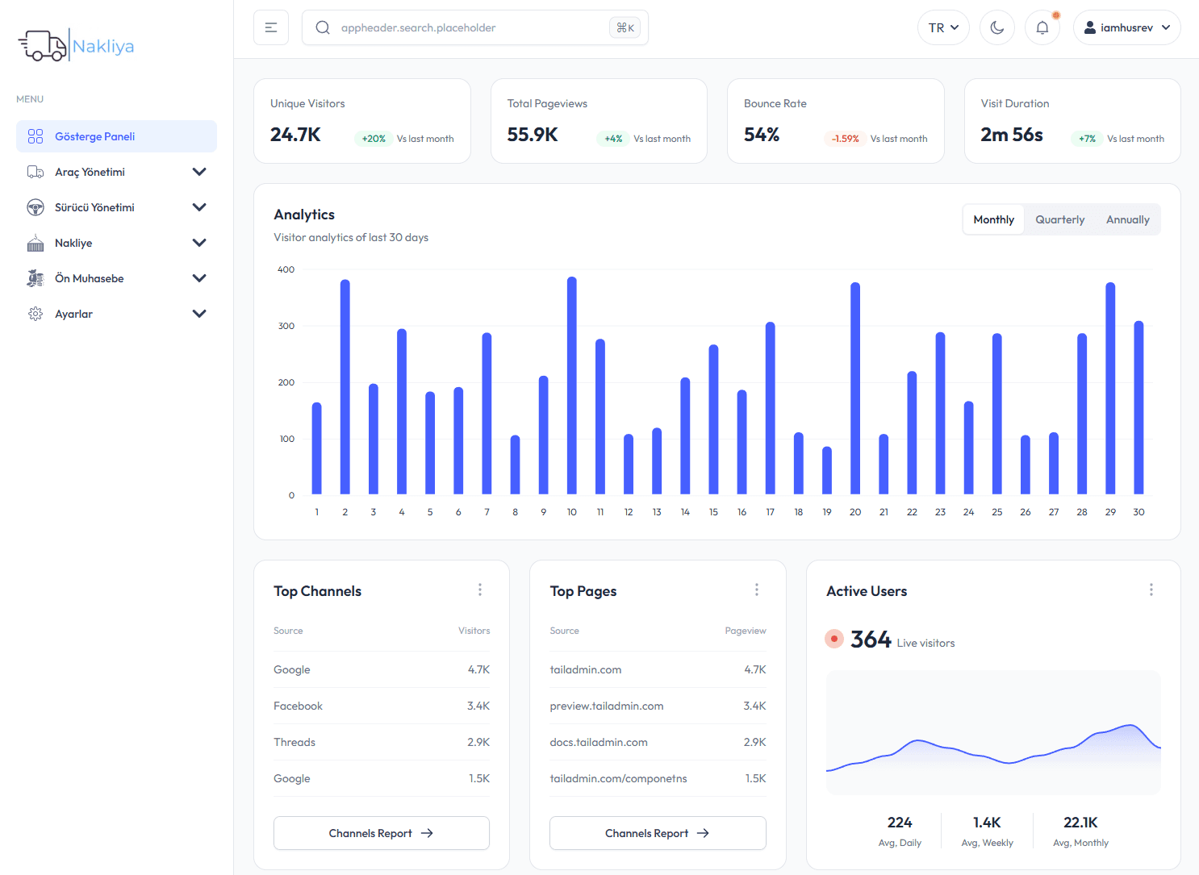Enable dark mode with the moon icon
The image size is (1199, 875).
pyautogui.click(x=996, y=27)
